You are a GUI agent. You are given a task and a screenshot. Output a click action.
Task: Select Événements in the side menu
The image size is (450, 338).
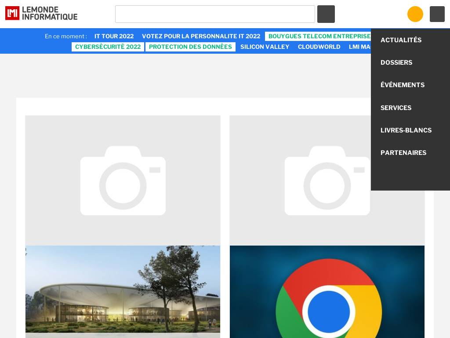coord(402,85)
